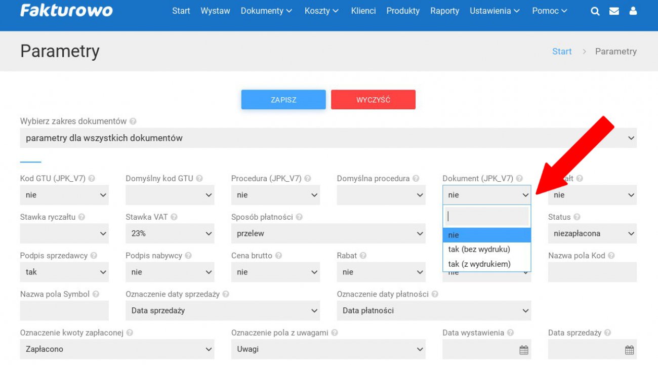
Task: Expand the Sposób płatności przelew dropdown
Action: click(x=328, y=233)
